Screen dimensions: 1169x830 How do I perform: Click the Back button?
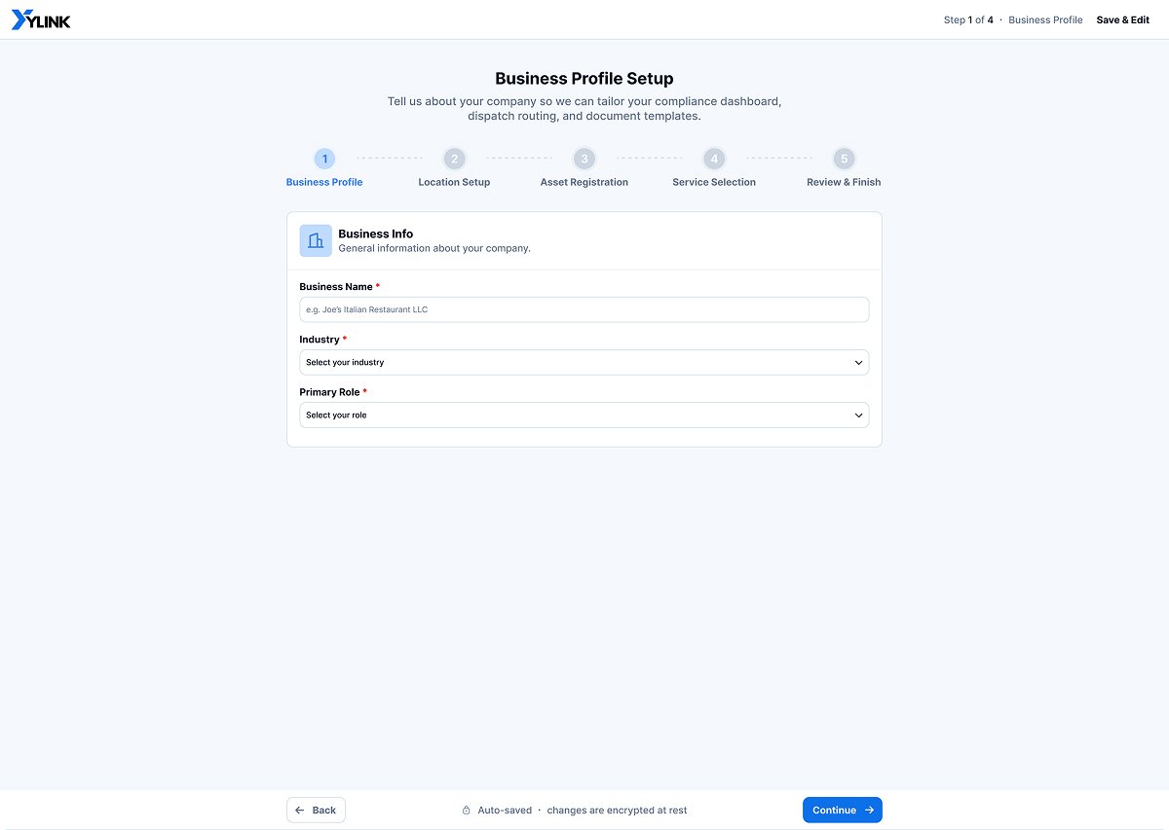click(316, 810)
